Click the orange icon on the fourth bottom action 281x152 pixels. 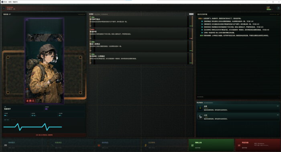145,145
